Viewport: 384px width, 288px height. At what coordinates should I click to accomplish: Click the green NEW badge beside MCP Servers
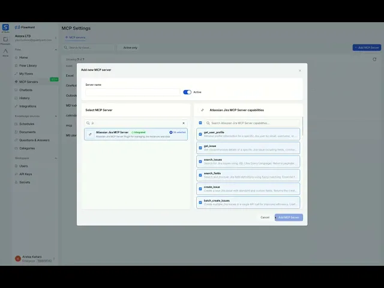click(x=54, y=79)
